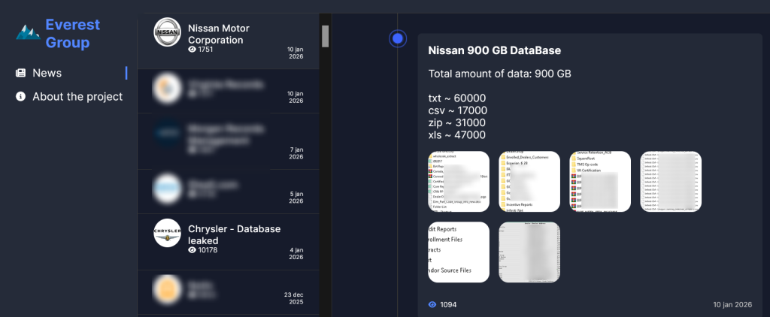The height and width of the screenshot is (317, 770).
Task: Open the blurred spreadsheet thumbnail
Action: 529,252
